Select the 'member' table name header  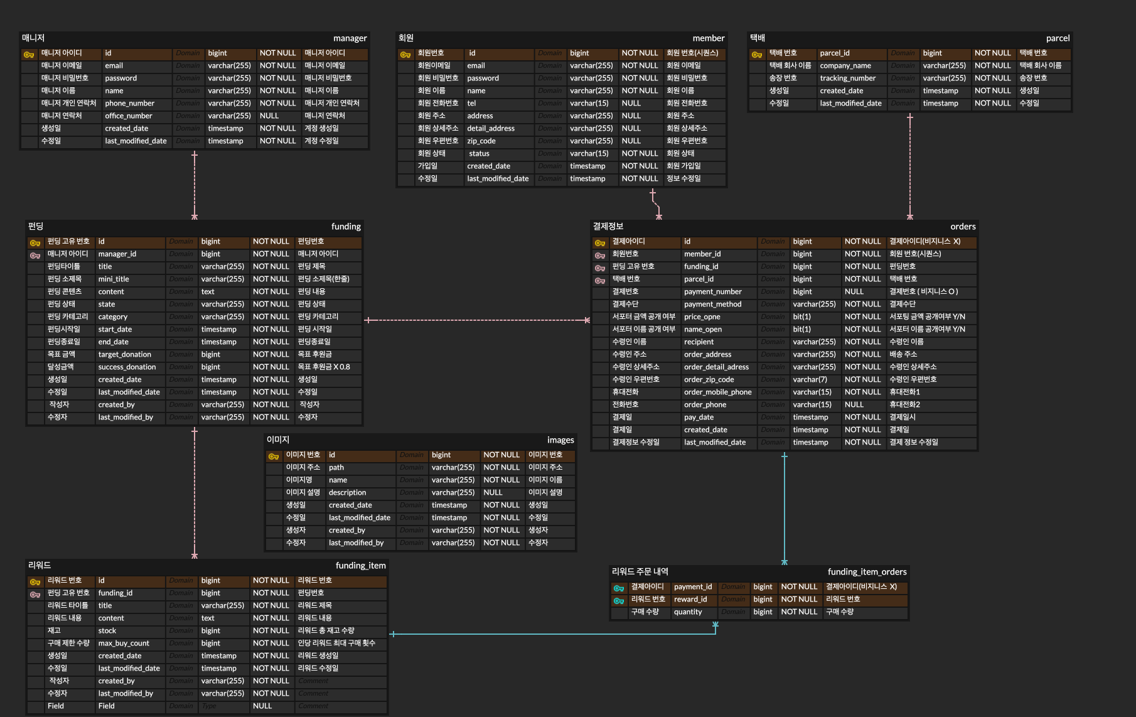click(709, 38)
